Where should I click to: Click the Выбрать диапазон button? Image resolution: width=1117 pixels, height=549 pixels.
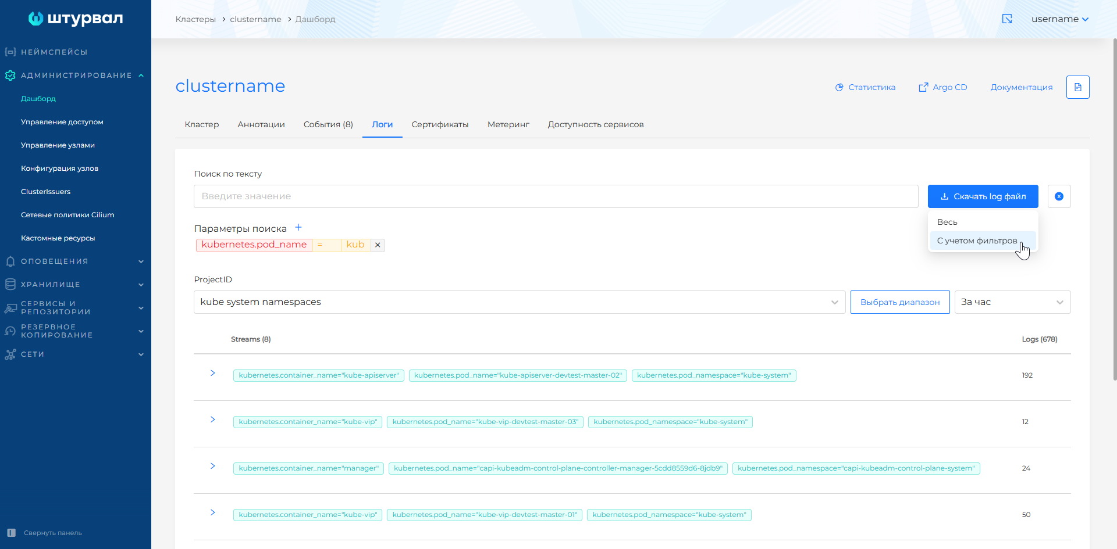(x=899, y=302)
